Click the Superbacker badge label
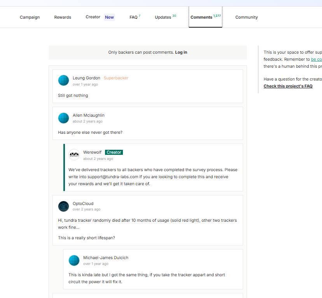Image resolution: width=322 pixels, height=298 pixels. 116,78
